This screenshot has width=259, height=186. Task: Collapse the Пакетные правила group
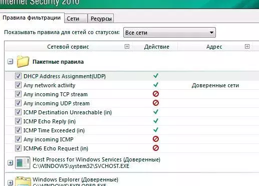10,62
